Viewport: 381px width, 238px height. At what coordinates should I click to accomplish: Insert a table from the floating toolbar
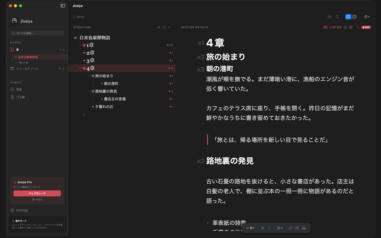point(297,228)
